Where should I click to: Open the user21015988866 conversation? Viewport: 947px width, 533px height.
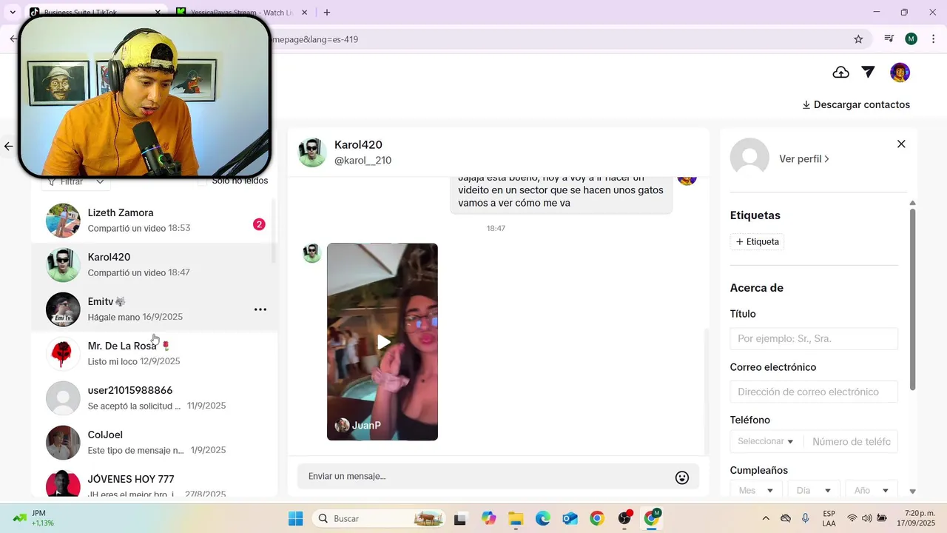155,398
